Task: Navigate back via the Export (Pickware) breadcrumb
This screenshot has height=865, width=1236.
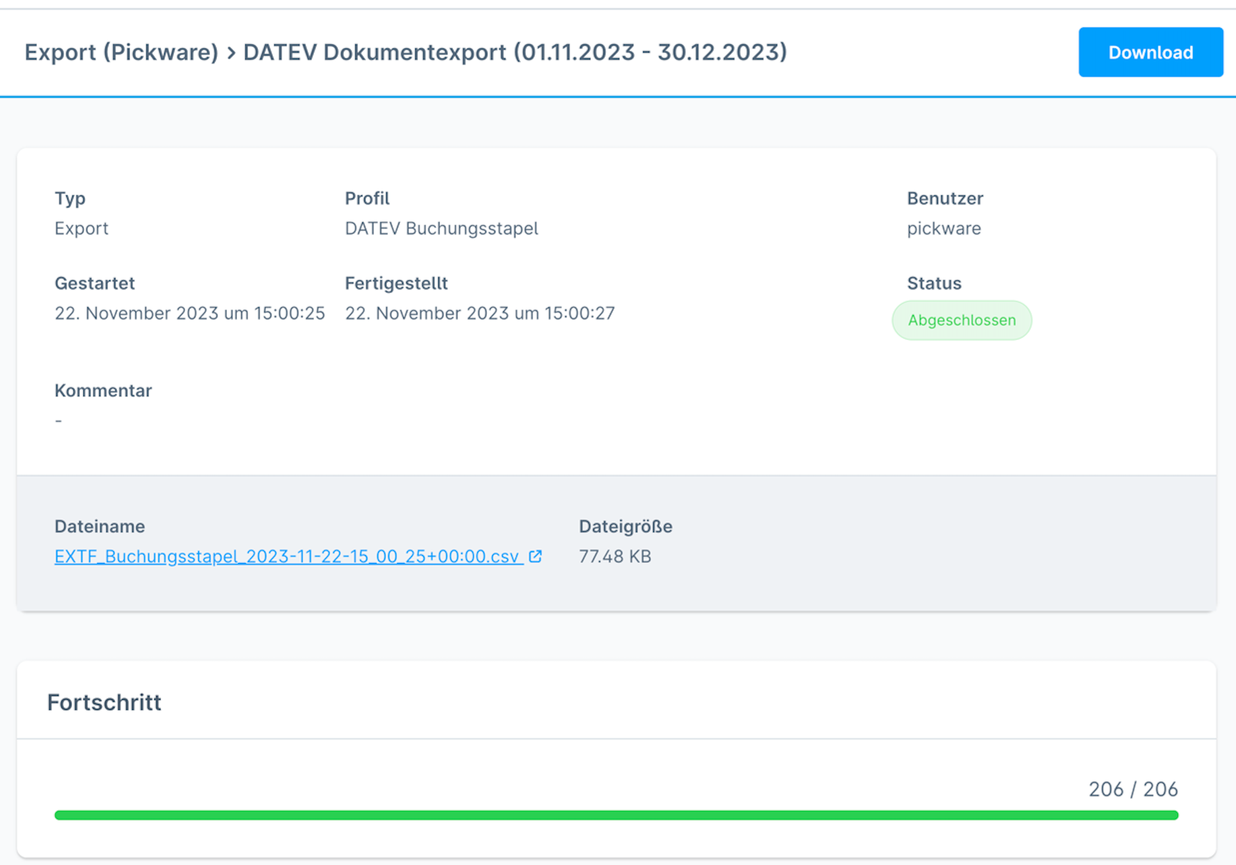Action: click(121, 52)
